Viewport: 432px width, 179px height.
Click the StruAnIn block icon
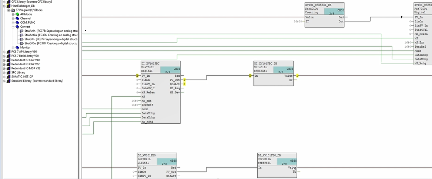22,31
